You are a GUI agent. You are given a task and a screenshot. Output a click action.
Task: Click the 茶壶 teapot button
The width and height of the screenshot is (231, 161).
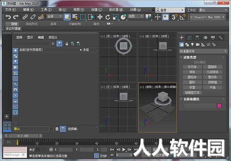click(192, 87)
